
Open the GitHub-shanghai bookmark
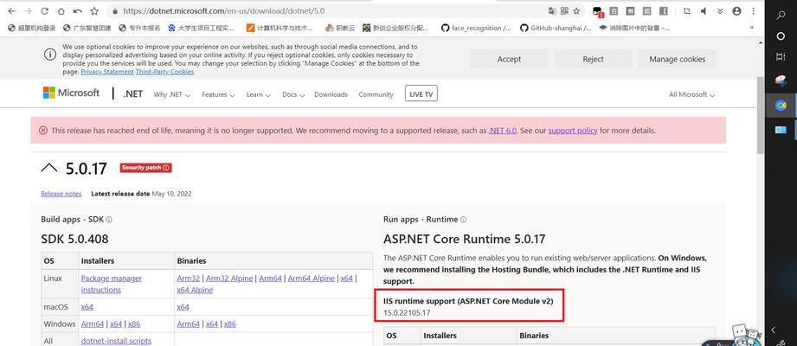pos(556,28)
